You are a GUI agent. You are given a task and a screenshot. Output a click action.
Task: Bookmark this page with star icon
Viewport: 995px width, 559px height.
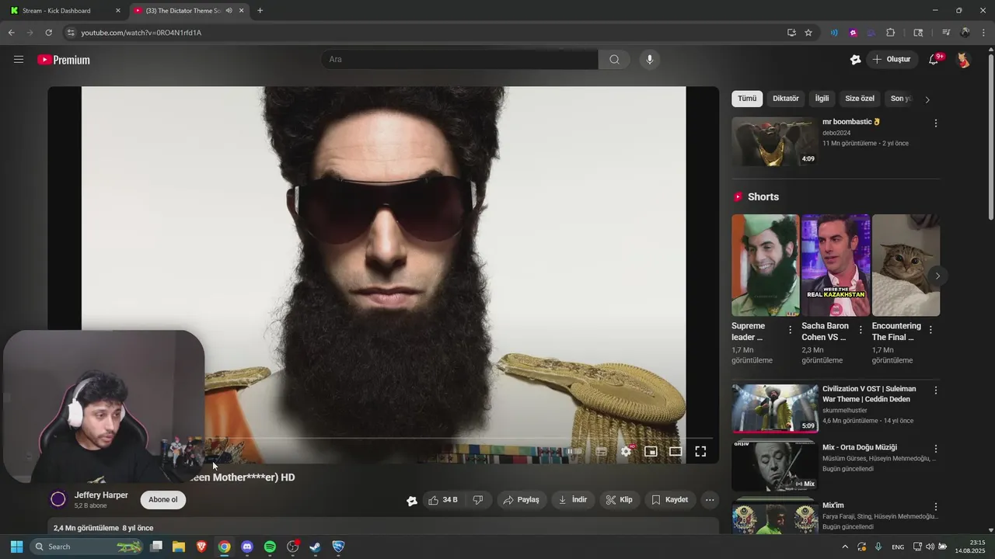click(808, 33)
